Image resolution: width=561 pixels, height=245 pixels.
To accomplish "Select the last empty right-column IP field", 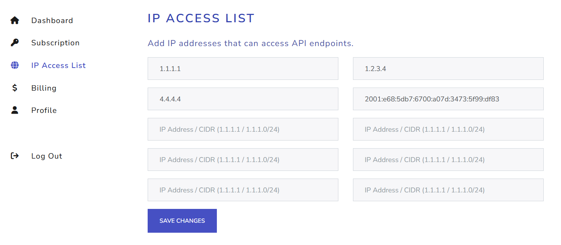I will pos(448,190).
